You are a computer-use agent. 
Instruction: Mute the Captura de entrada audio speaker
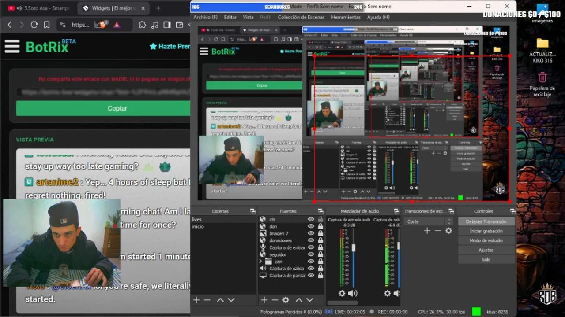353,293
